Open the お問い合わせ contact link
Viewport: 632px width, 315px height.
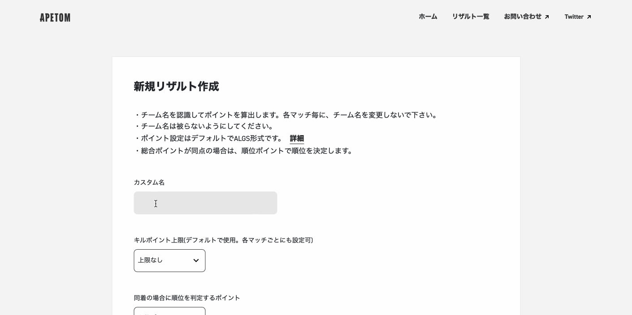[x=523, y=17]
